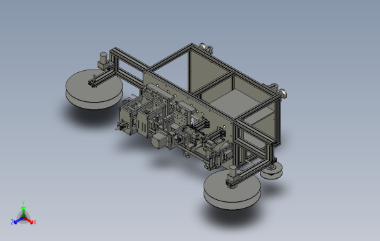
Task: Select the cylindrical motor above the left reel
Action: tap(103, 58)
